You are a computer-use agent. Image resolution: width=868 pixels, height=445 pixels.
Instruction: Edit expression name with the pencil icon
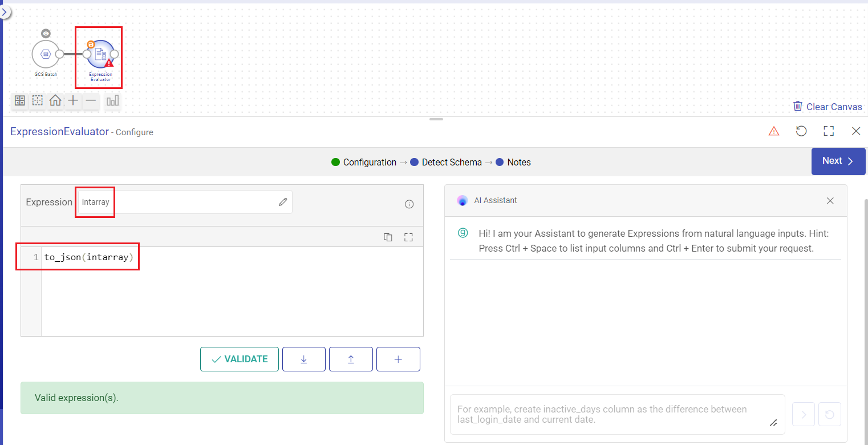(283, 202)
